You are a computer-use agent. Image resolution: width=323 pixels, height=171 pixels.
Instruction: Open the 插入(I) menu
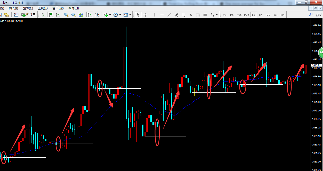(13, 8)
